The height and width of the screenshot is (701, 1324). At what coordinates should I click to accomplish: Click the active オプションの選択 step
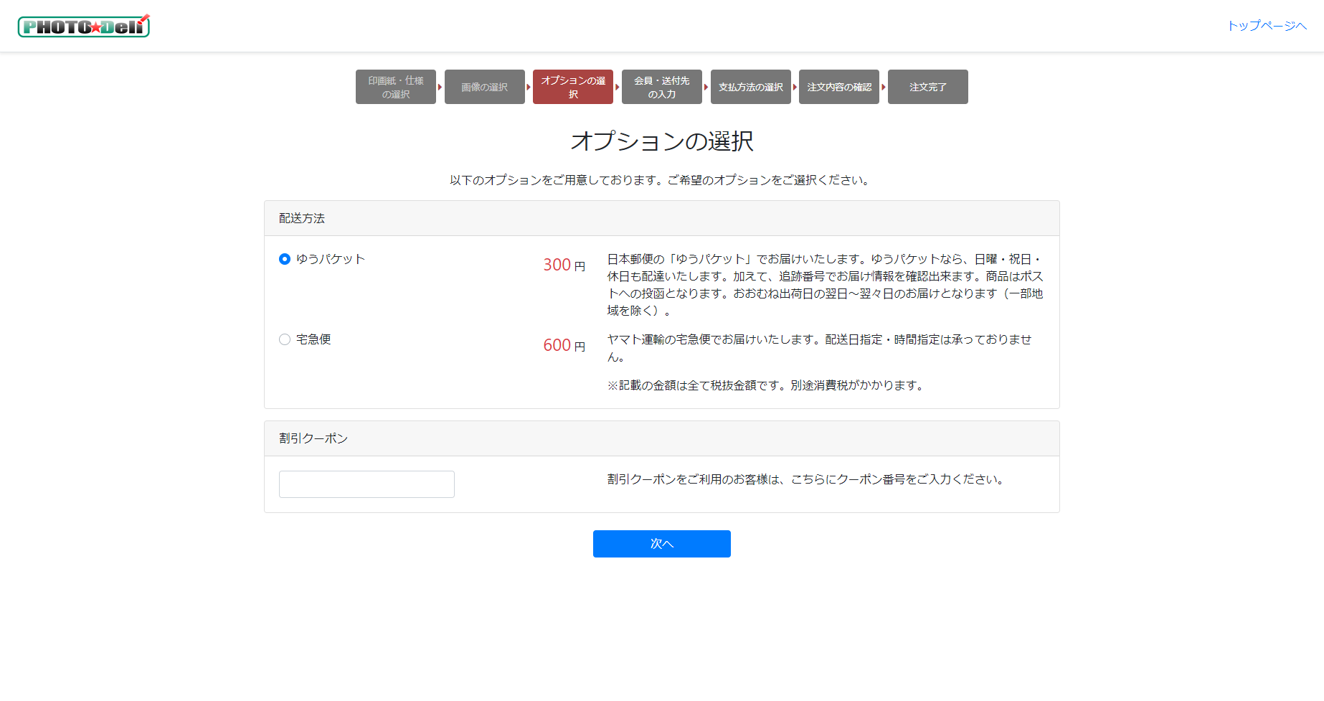pos(572,87)
